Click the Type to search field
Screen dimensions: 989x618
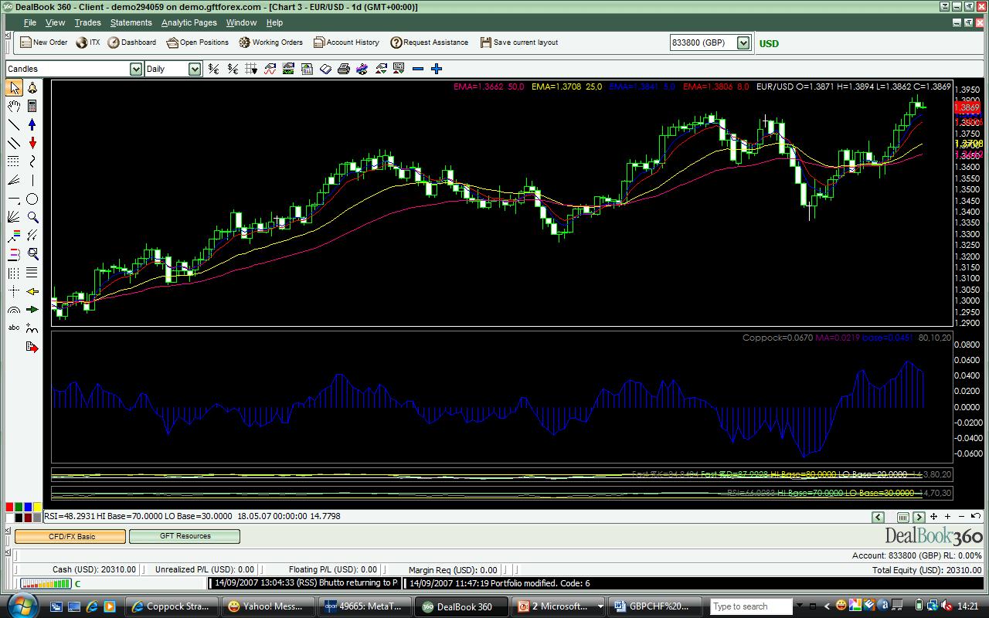tap(751, 606)
